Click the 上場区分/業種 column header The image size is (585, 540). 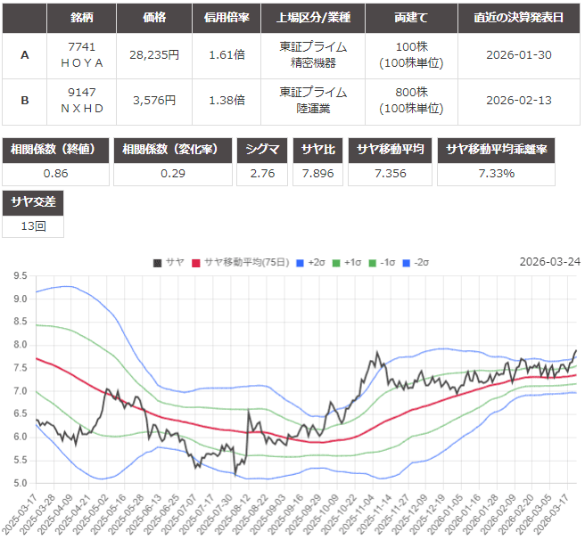(312, 17)
